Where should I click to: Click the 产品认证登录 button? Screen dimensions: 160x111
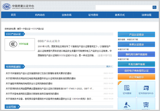coord(136,35)
